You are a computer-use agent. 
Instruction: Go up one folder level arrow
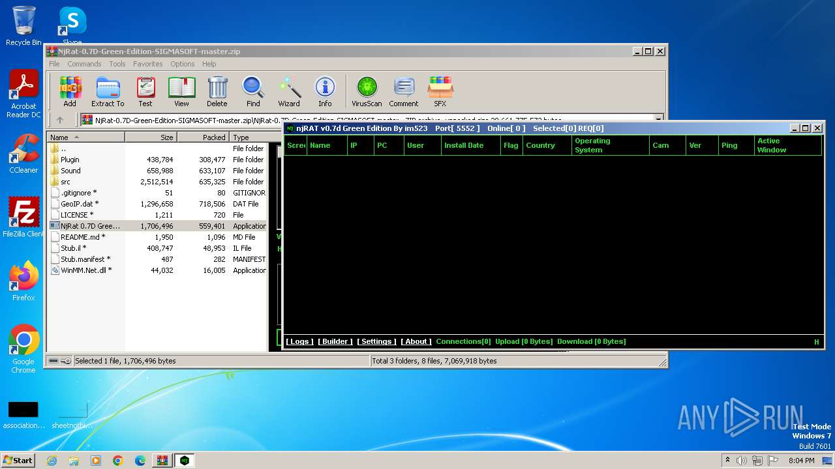tap(60, 120)
